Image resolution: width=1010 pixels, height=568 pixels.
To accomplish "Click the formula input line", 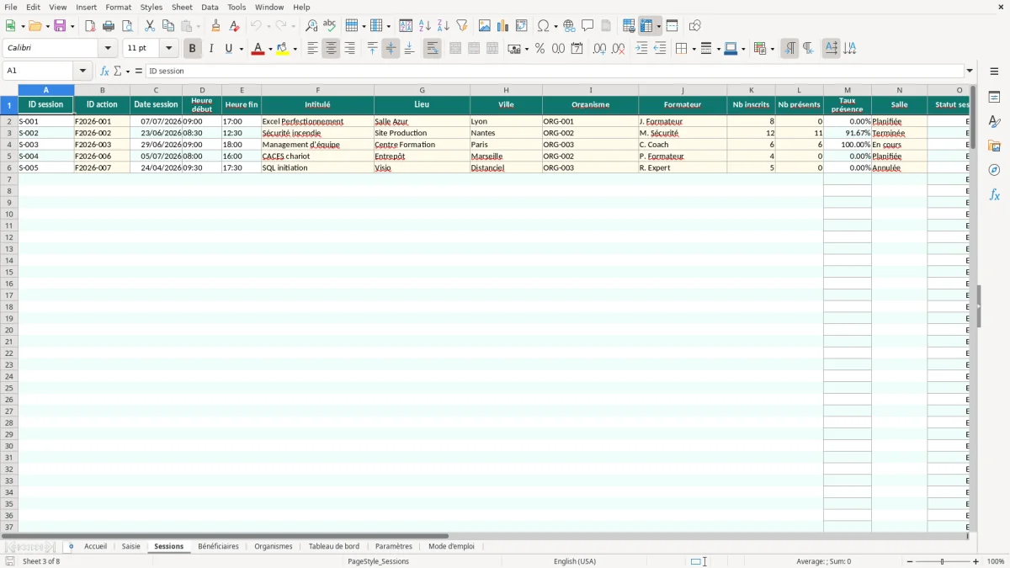I will [x=554, y=71].
